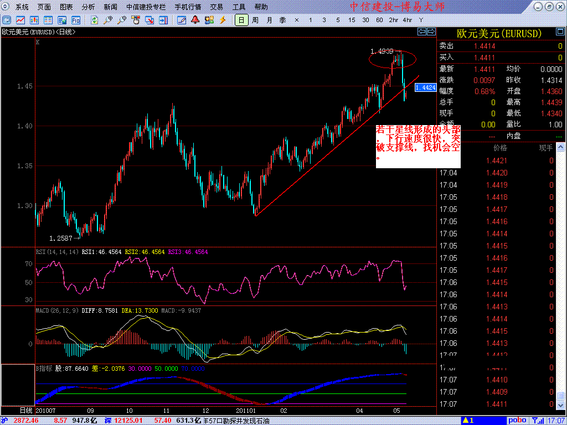Switch to 30 minute period
This screenshot has width=567, height=425.
pyautogui.click(x=365, y=20)
